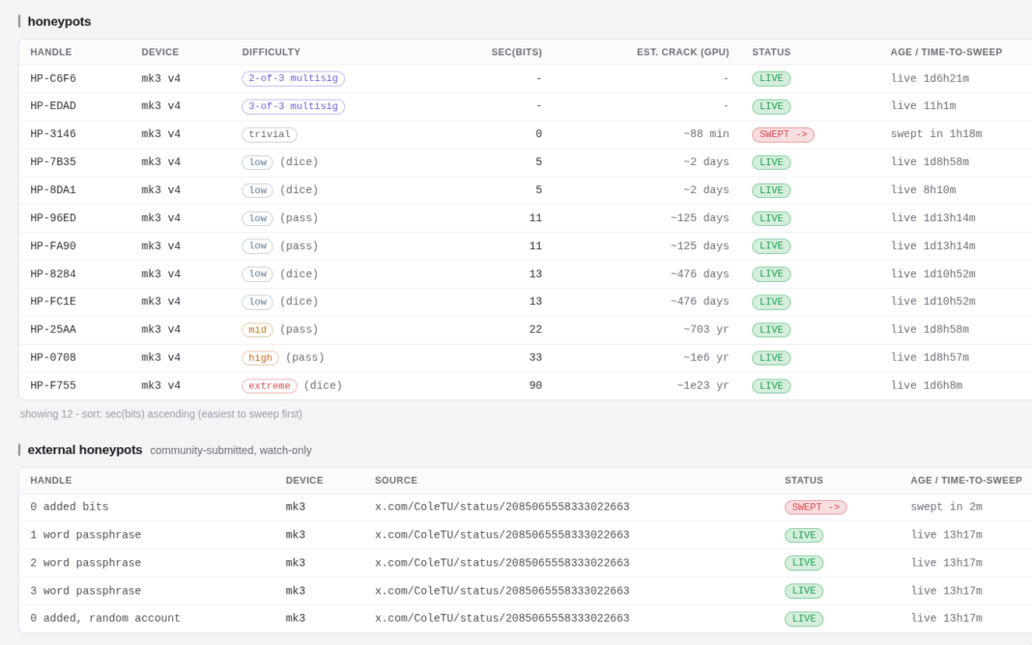Open SWEPT -> badge for 0 added bits
This screenshot has width=1032, height=645.
pos(815,507)
